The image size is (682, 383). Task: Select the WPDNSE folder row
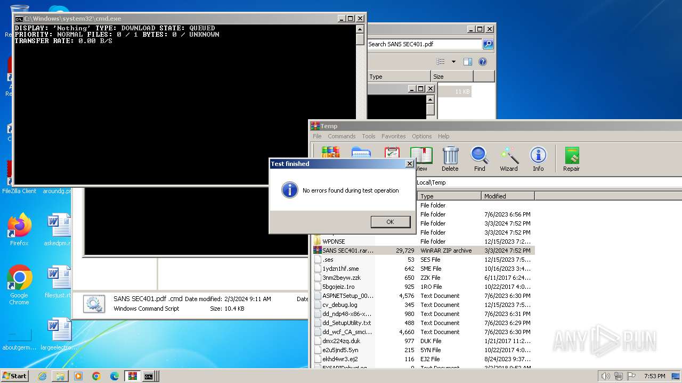423,242
